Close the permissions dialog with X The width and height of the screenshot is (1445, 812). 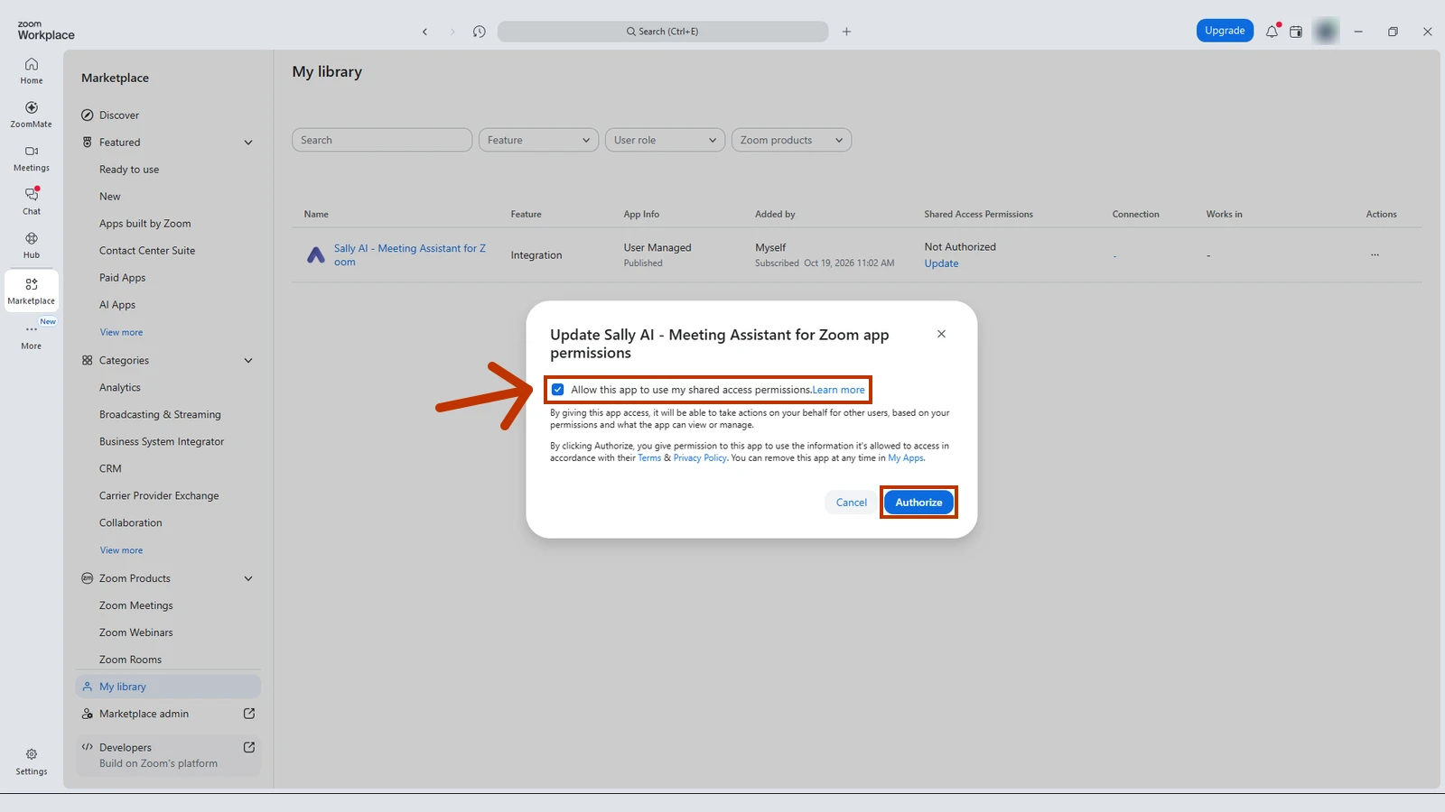(941, 334)
